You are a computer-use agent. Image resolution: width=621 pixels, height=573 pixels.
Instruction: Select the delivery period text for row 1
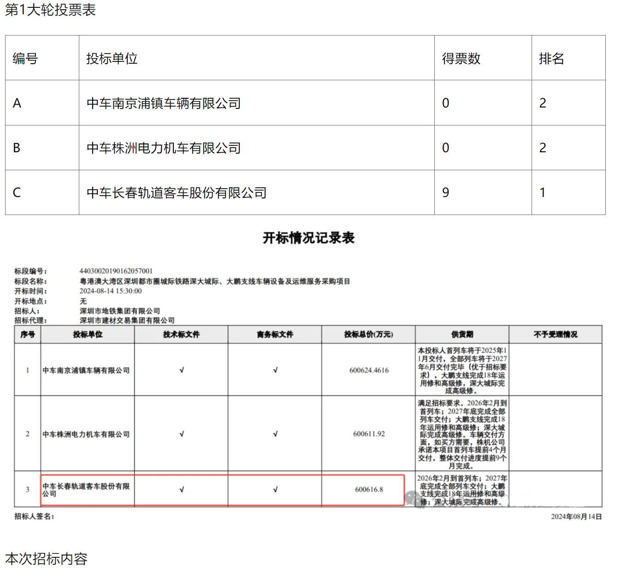462,370
